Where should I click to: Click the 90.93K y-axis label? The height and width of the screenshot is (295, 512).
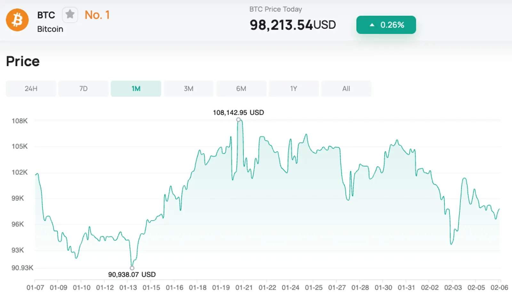[22, 268]
